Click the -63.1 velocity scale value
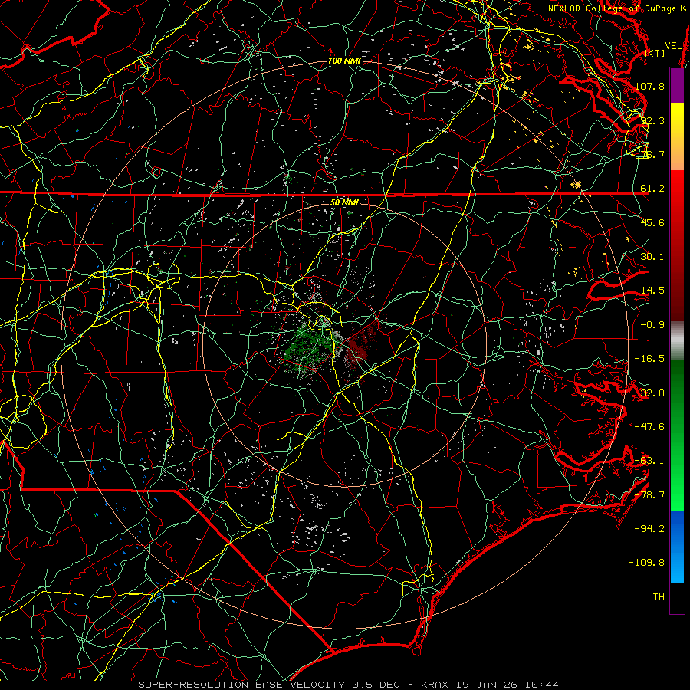 pos(649,461)
